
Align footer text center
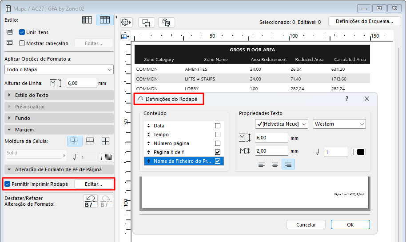[x=275, y=164]
